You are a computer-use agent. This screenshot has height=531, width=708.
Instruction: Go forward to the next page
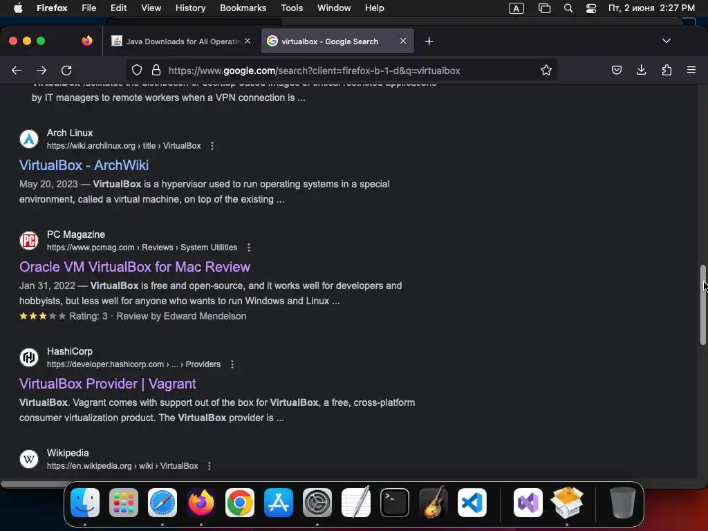click(x=41, y=71)
